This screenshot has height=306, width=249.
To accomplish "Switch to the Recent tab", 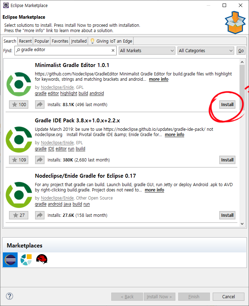I will (25, 41).
